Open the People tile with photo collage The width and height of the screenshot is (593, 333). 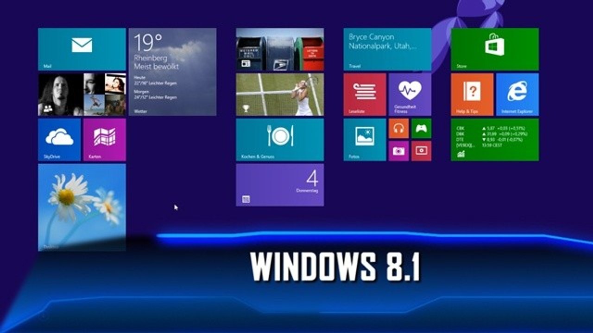point(82,94)
